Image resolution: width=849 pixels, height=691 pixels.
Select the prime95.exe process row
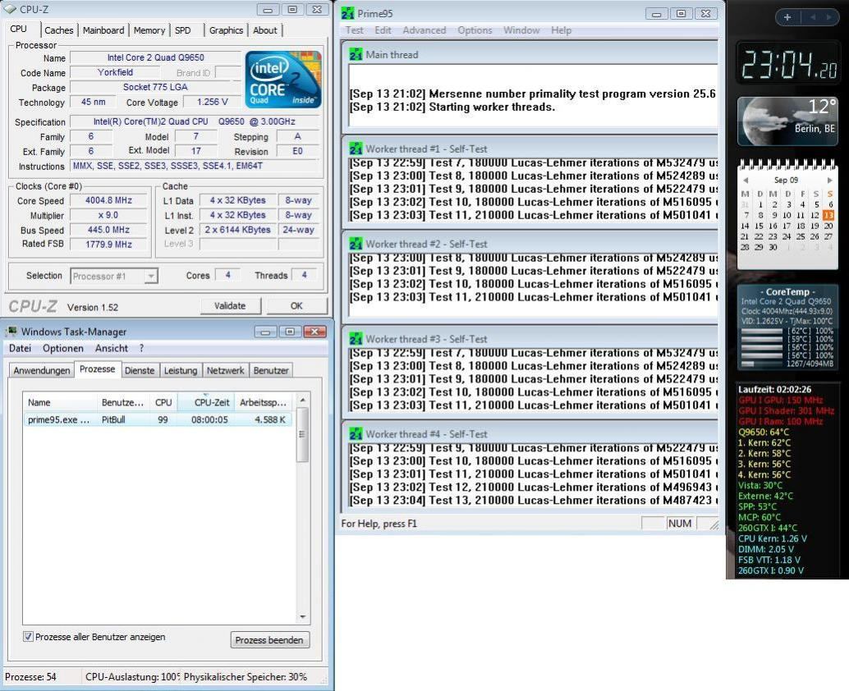pyautogui.click(x=158, y=420)
